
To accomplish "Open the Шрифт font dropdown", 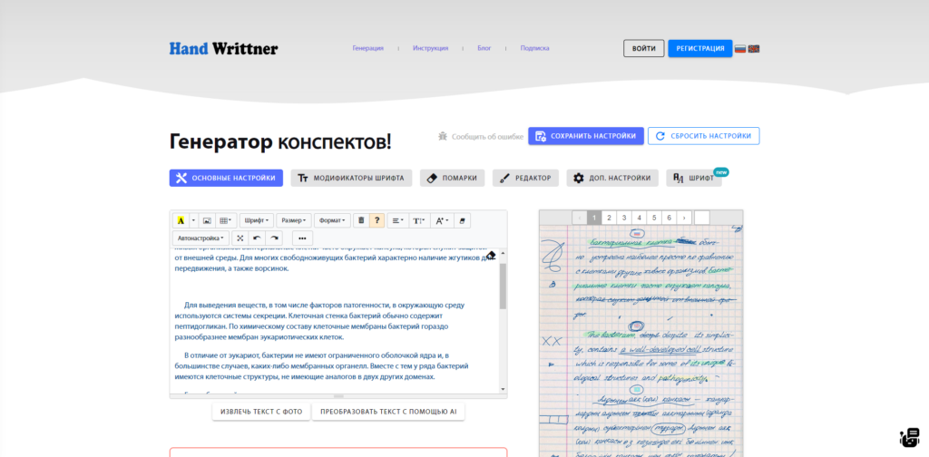I will (257, 220).
